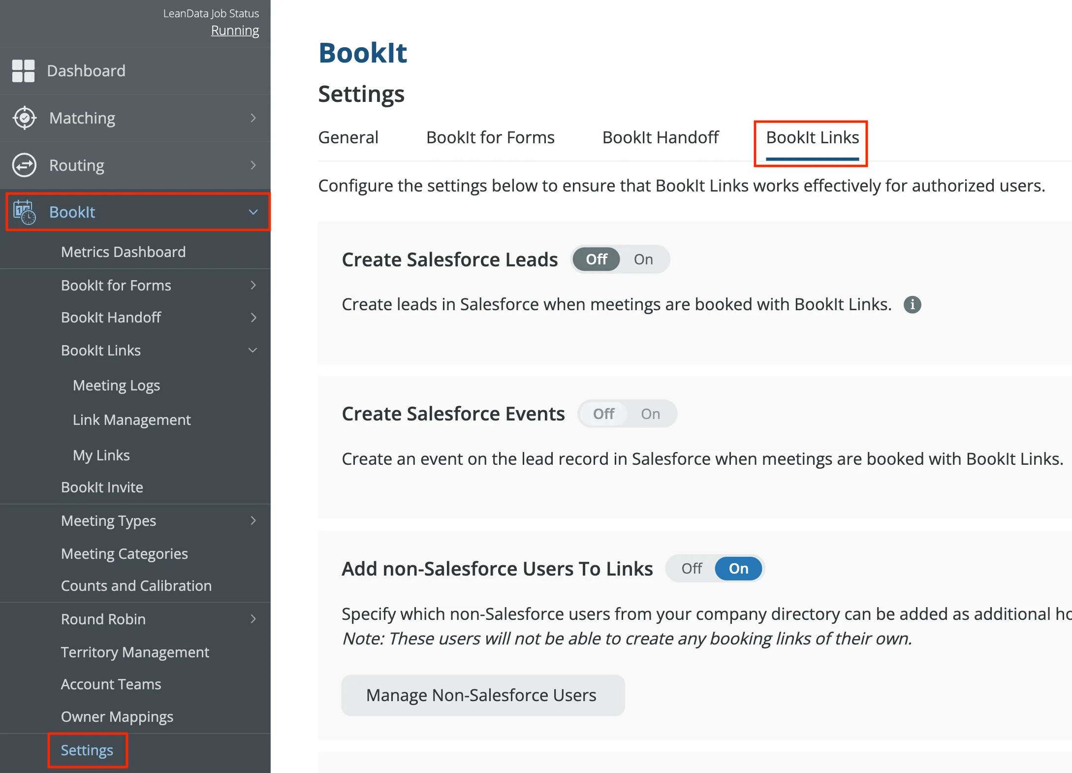Image resolution: width=1072 pixels, height=773 pixels.
Task: Collapse the BookIt Links submenu chevron
Action: [253, 351]
